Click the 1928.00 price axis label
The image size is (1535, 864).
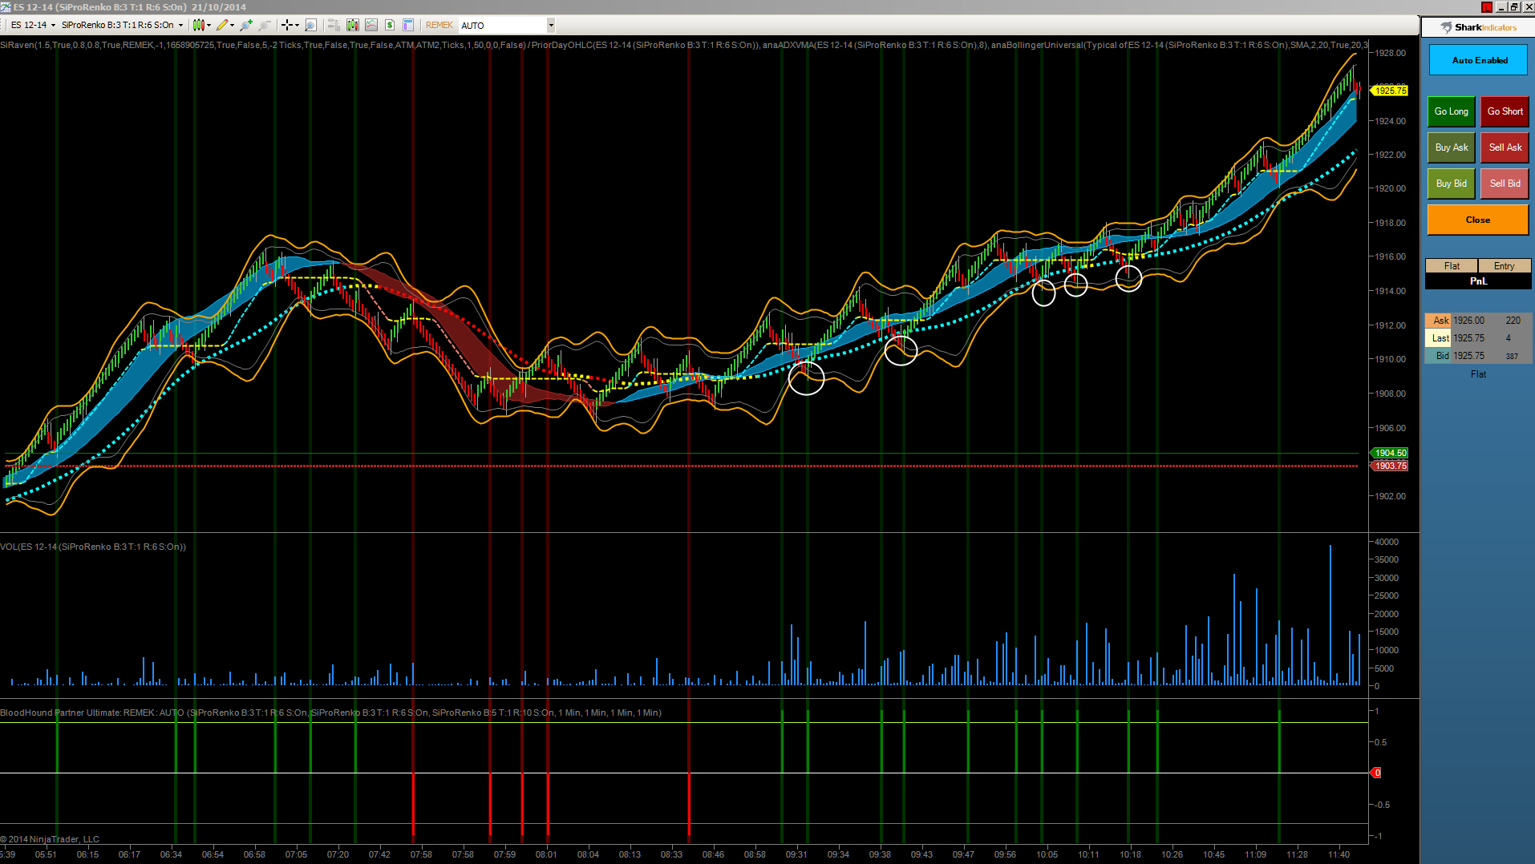pos(1390,53)
